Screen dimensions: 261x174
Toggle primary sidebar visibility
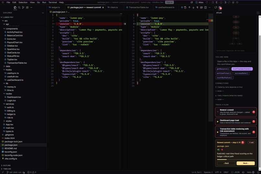click(x=217, y=2)
